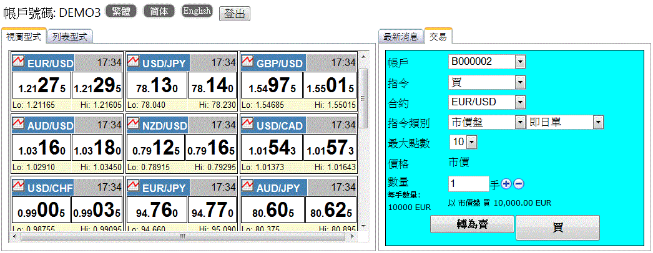The image size is (653, 253).
Task: Open the EUR/USD chart icon
Action: [x=19, y=62]
